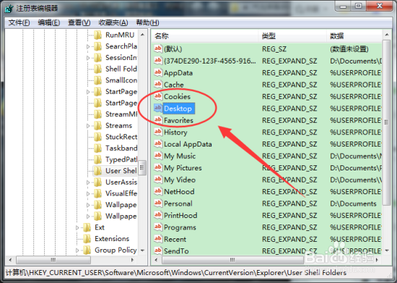Click the string icon beside AppData
Screen dimensions: 397x283
(x=158, y=73)
